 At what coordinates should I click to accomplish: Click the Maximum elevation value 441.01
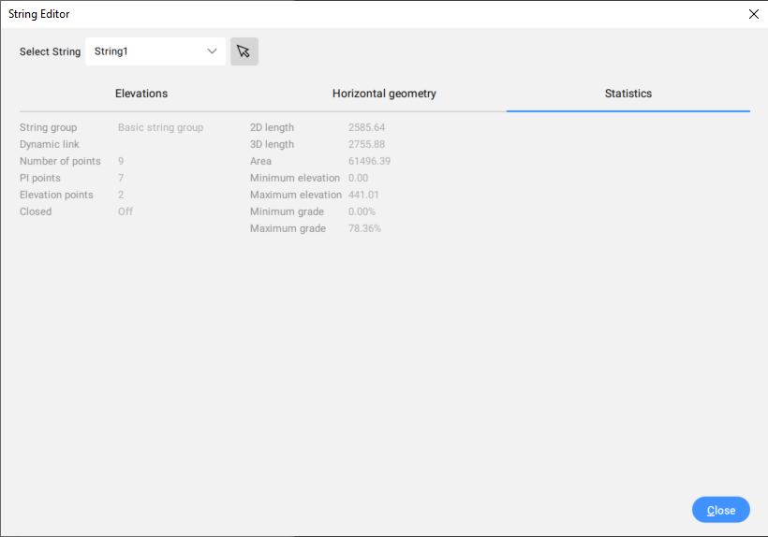pyautogui.click(x=363, y=195)
